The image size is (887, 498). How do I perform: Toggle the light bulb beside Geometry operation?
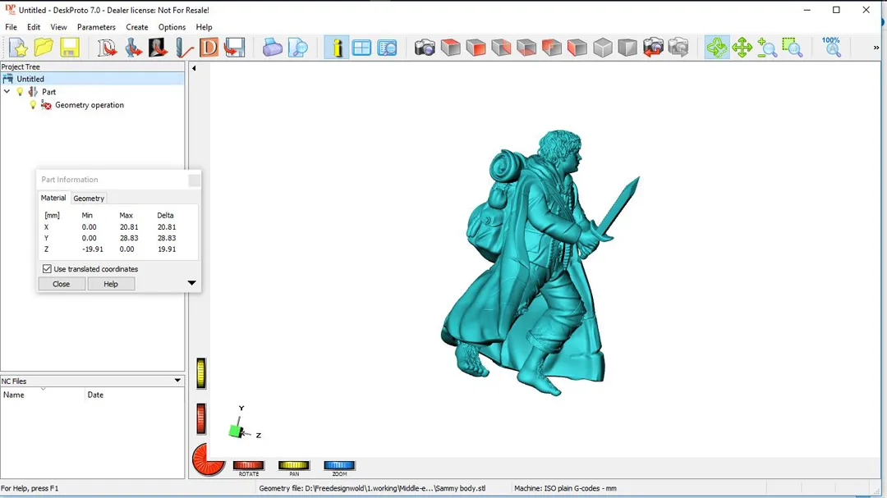(33, 104)
